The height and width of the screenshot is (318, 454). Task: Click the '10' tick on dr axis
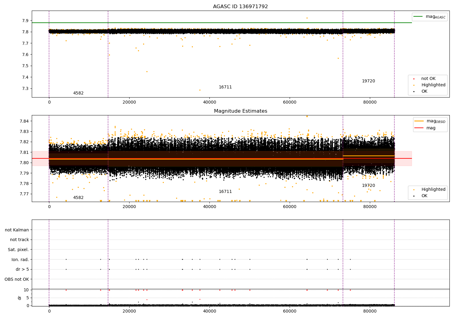(x=26, y=290)
